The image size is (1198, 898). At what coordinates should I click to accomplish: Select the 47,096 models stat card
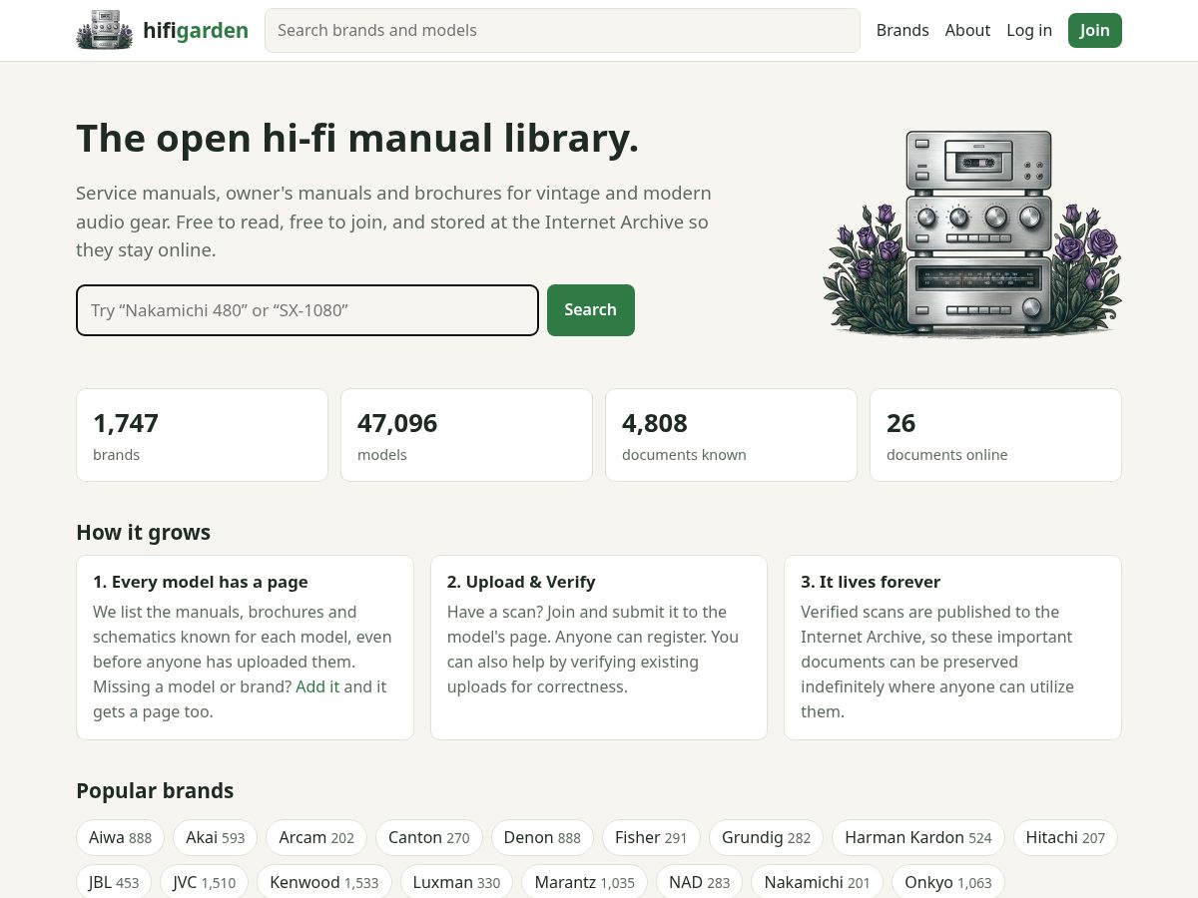pos(466,435)
